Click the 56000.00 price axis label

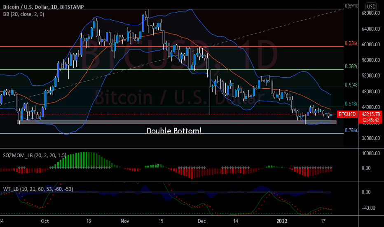coord(371,60)
